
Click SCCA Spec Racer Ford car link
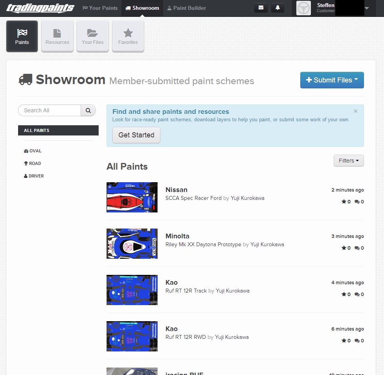point(193,198)
